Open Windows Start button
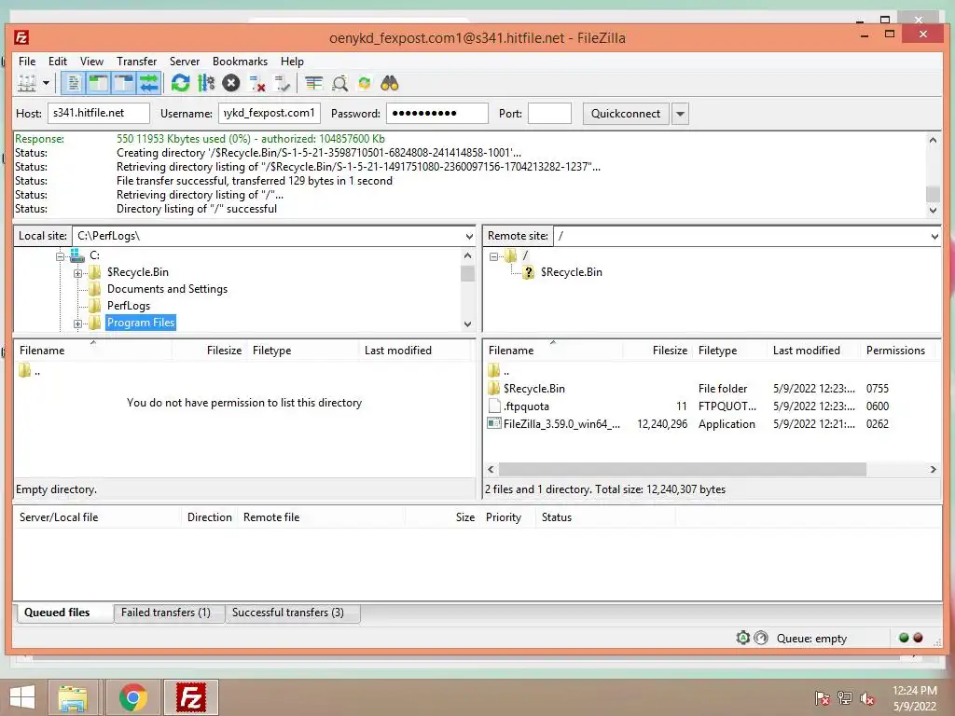This screenshot has height=716, width=955. coord(22,697)
